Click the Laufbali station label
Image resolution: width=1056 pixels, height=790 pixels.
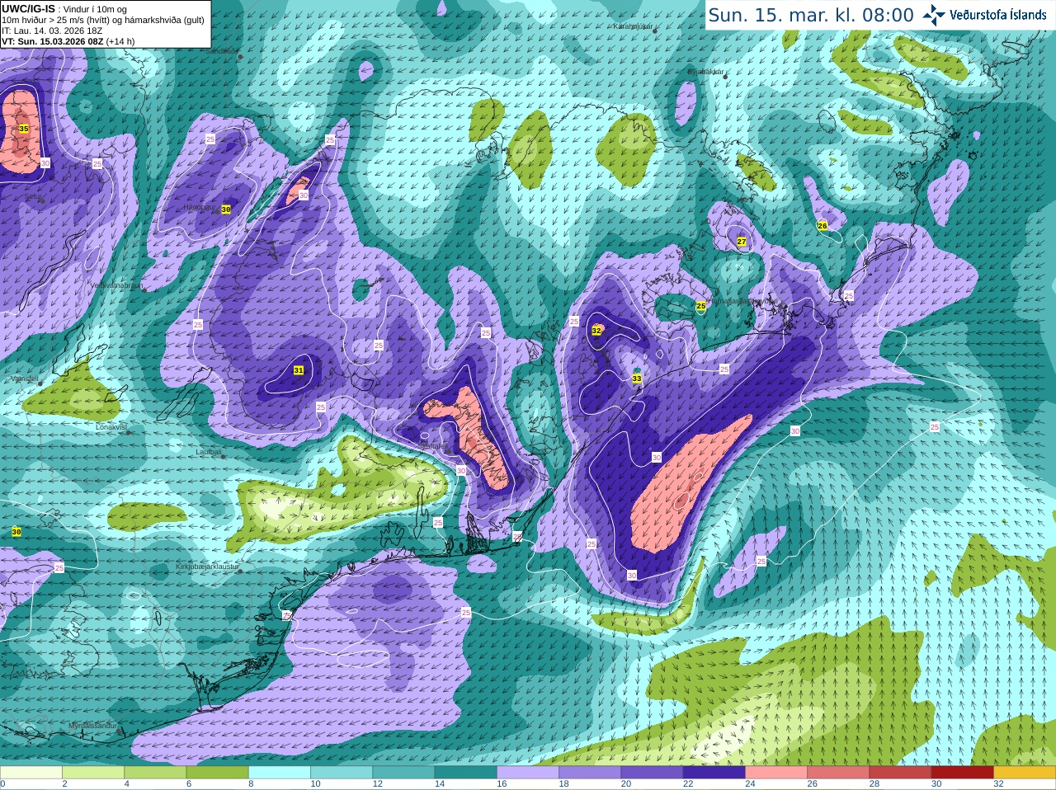click(208, 452)
